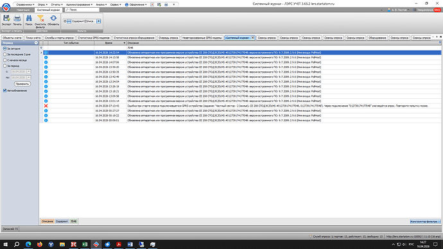Screen dimensions: 443x249
Task: Open the Время column sort dropdown
Action: click(x=125, y=43)
